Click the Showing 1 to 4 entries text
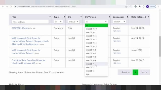 coord(37,72)
